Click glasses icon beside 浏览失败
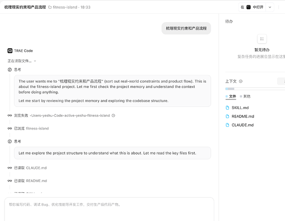This screenshot has width=285, height=221. coord(10,115)
